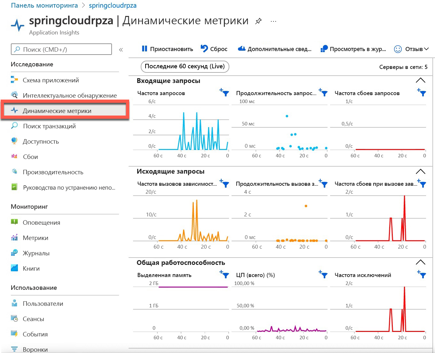Add filter to Продолжительность запросов chart
The width and height of the screenshot is (435, 353).
click(x=323, y=93)
